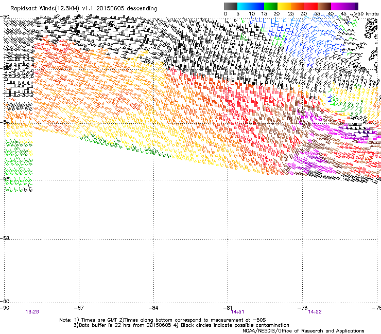
Task: Click the '-87' longitude label
Action: click(79, 308)
